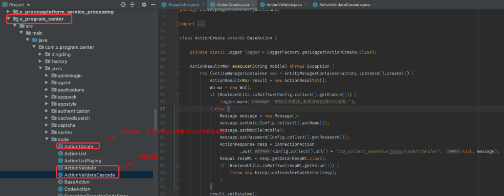The width and height of the screenshot is (504, 196).
Task: Click the ActionListPaging class icon in tree
Action: coord(60,161)
